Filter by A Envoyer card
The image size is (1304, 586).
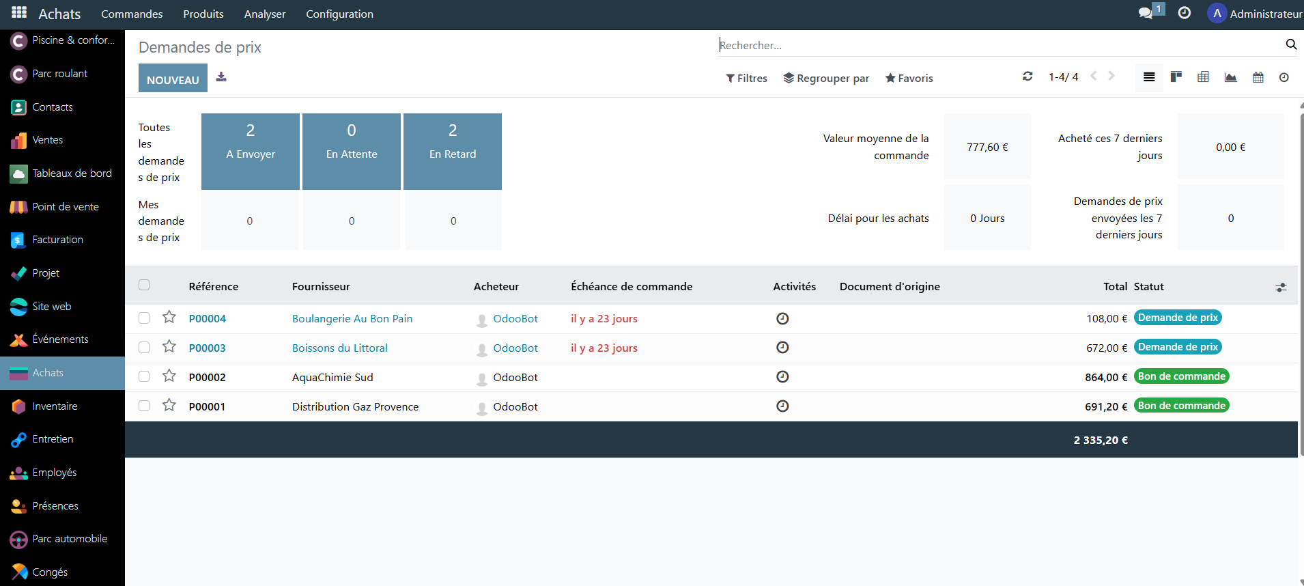click(x=251, y=152)
